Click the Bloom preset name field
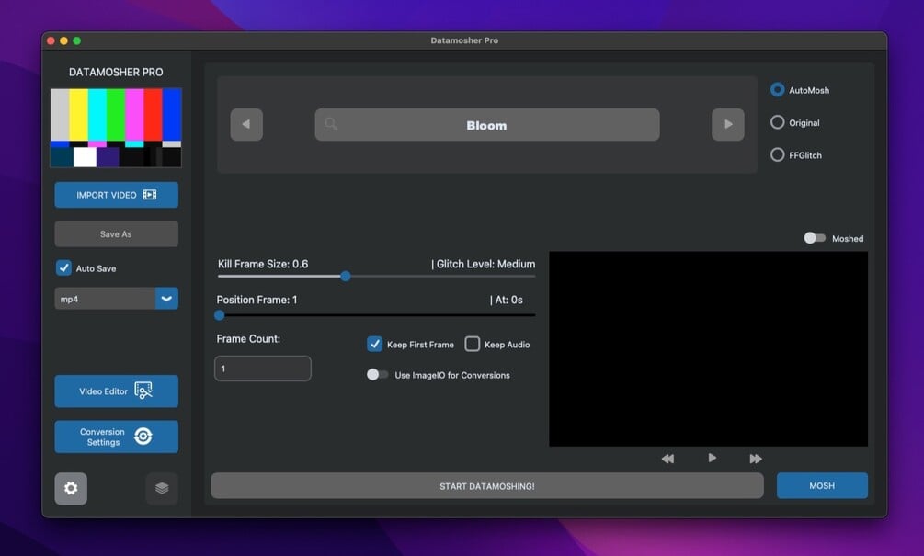This screenshot has width=924, height=556. (486, 124)
